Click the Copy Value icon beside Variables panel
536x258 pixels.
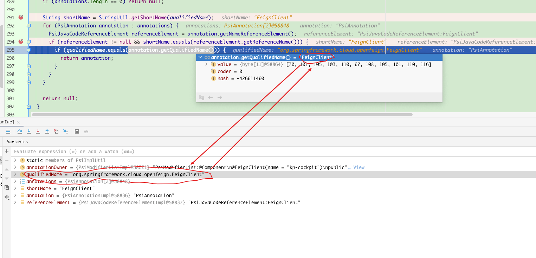7,188
